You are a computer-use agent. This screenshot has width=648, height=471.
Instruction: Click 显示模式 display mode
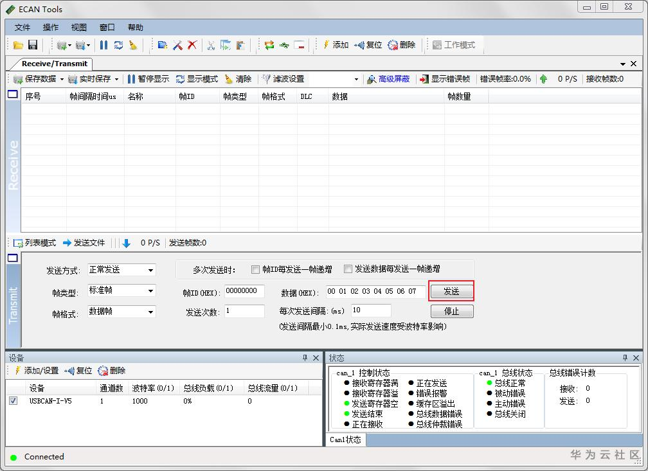point(197,78)
